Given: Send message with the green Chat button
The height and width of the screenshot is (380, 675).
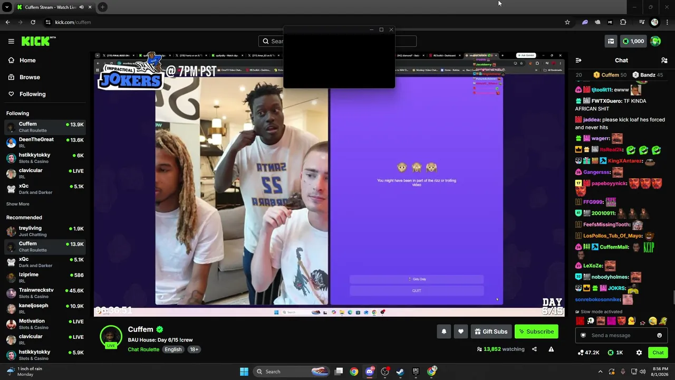Looking at the screenshot, I should pos(658,353).
